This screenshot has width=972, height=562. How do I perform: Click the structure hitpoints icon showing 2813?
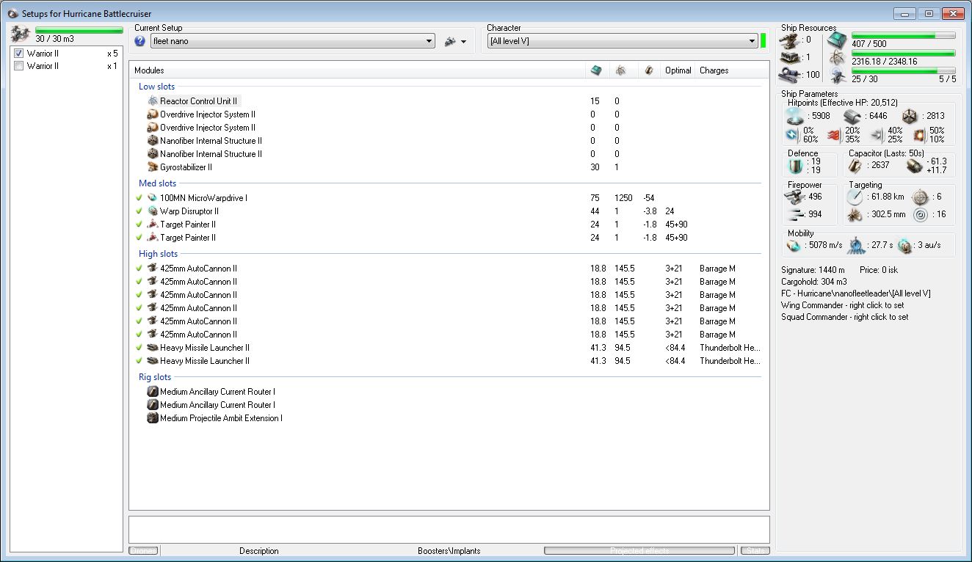point(910,116)
